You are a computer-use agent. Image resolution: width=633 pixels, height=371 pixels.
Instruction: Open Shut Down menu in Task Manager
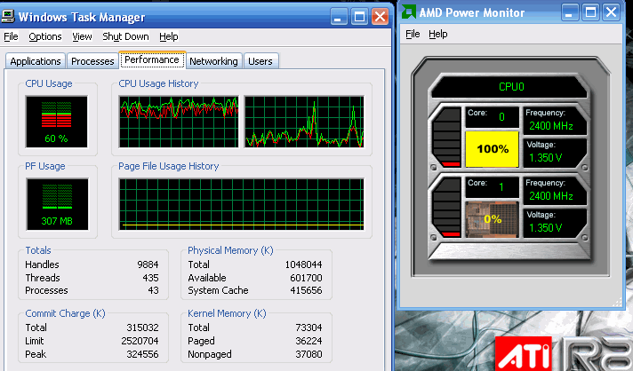pos(125,36)
